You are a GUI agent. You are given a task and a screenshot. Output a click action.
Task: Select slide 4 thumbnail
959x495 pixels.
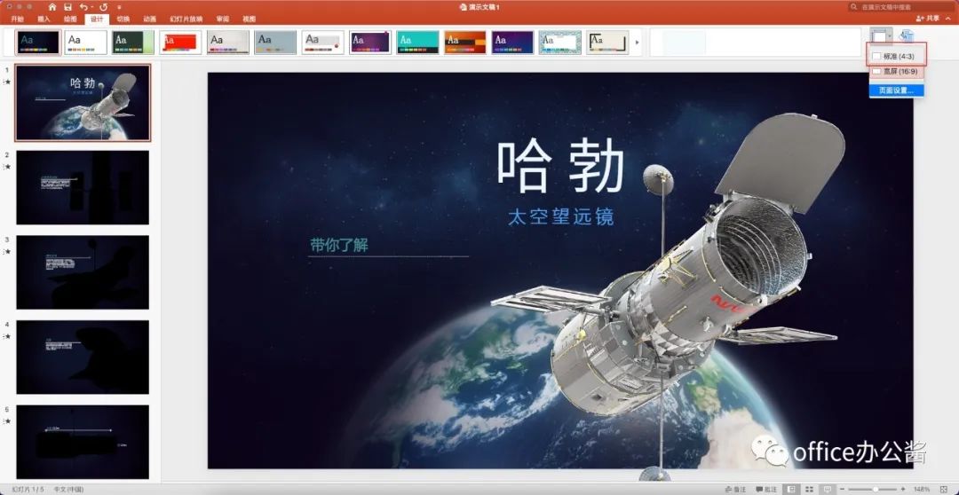83,357
